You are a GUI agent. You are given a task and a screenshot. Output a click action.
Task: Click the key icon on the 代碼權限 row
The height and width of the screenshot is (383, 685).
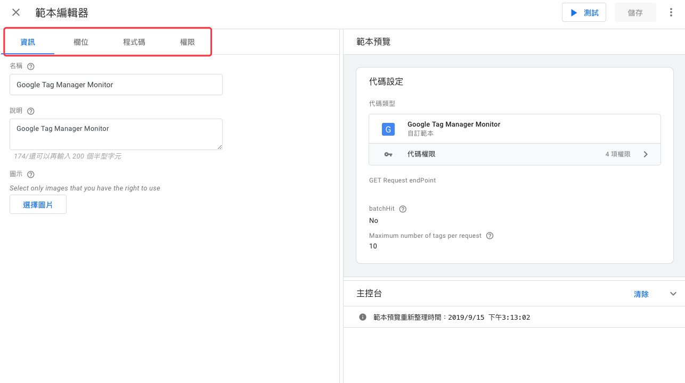(388, 154)
